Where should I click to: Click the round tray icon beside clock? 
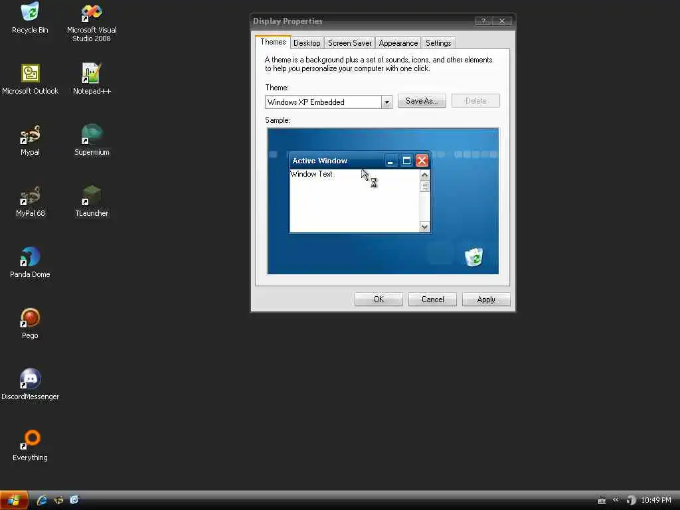coord(631,501)
